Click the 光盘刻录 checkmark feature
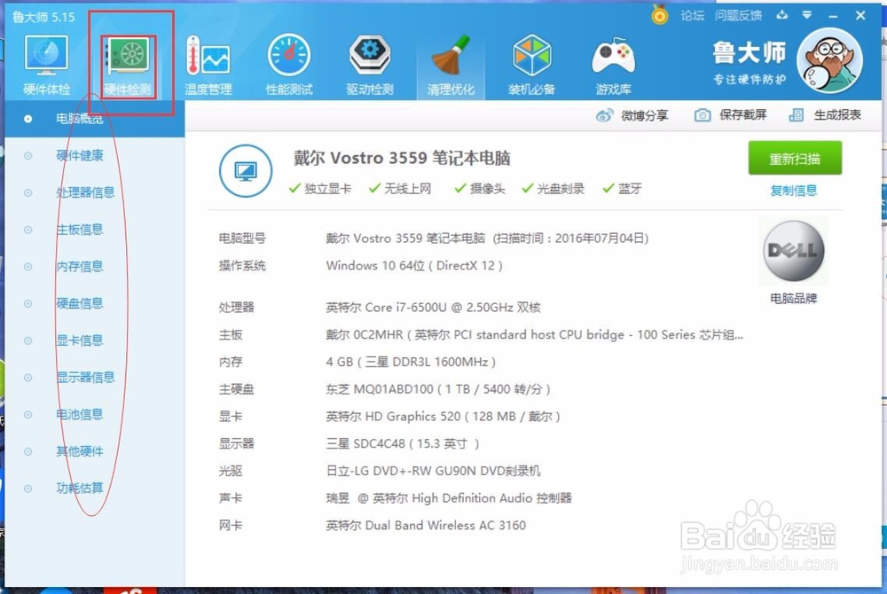This screenshot has height=594, width=887. pos(553,189)
